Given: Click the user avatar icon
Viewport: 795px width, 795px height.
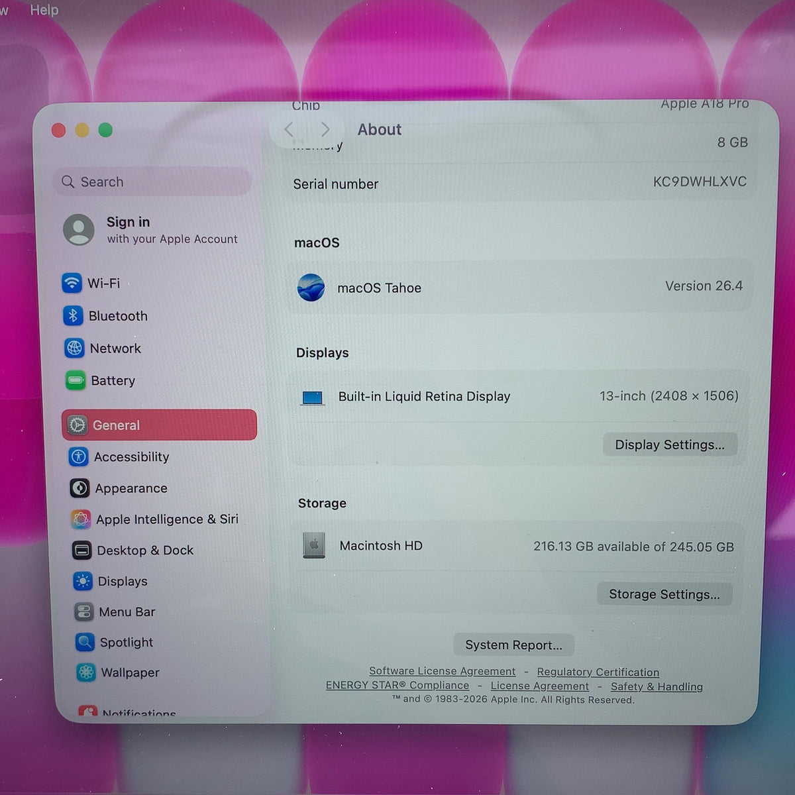Looking at the screenshot, I should coord(79,229).
